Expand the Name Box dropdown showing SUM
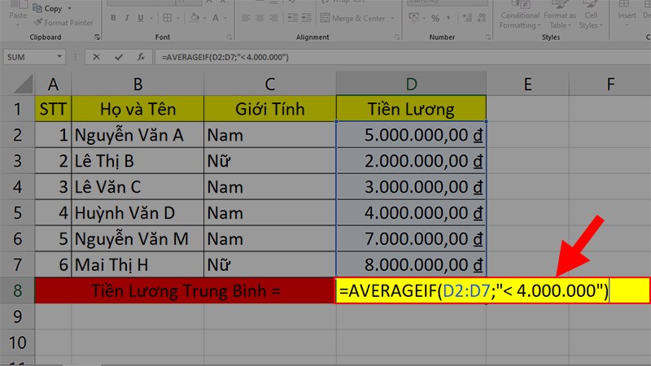The height and width of the screenshot is (366, 651). (59, 57)
